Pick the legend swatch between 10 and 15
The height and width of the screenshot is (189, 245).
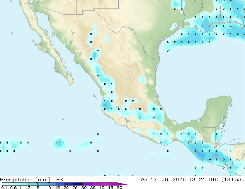51,184
